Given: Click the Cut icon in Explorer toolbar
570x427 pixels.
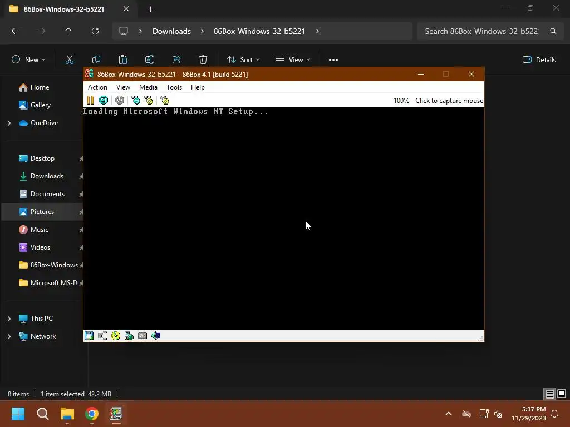Looking at the screenshot, I should (70, 59).
